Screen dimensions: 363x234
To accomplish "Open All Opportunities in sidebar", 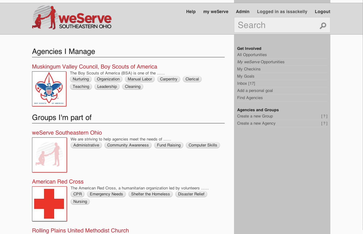I will pos(252,55).
